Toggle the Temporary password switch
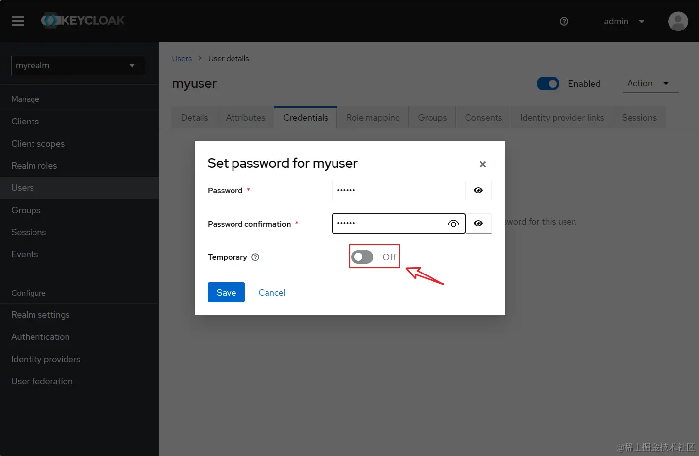 pyautogui.click(x=363, y=257)
